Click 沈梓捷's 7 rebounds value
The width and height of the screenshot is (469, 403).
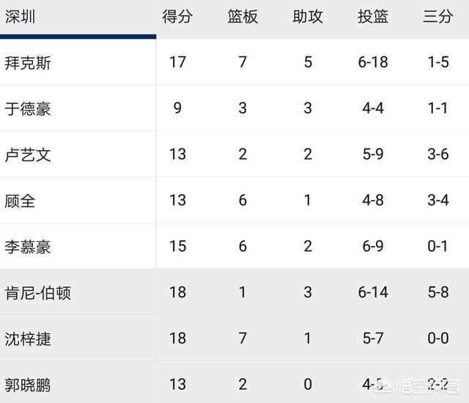[x=243, y=338]
